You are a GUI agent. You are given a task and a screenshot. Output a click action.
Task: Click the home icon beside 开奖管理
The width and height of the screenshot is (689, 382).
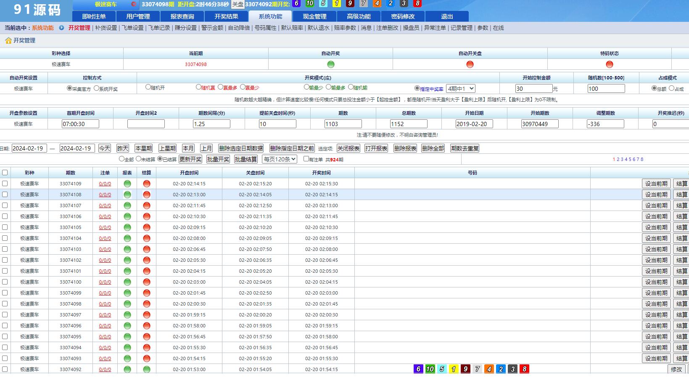coord(8,40)
